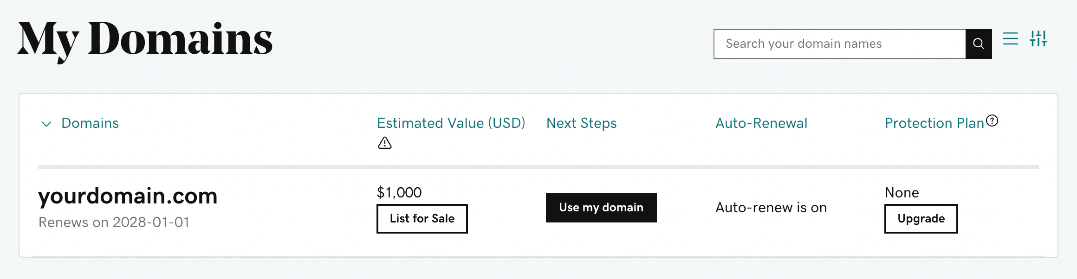The height and width of the screenshot is (279, 1077).
Task: Open the yourdomain.com domain link
Action: (128, 196)
